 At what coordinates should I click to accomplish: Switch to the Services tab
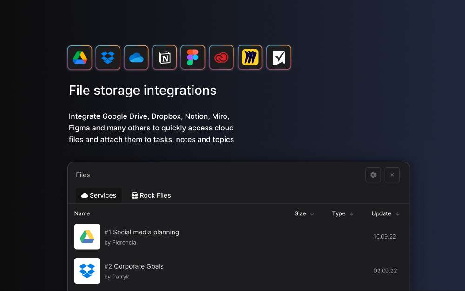coord(99,195)
